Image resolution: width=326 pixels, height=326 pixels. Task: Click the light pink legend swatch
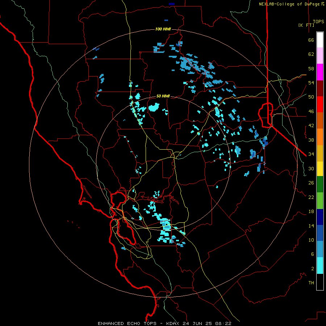click(320, 55)
